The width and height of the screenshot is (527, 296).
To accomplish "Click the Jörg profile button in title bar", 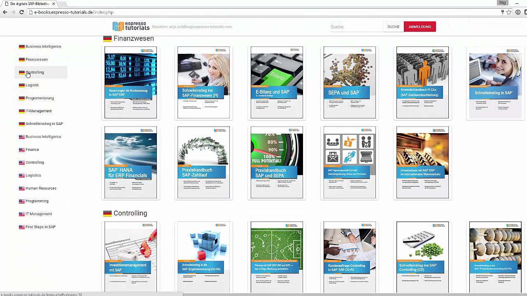I will point(502,2).
